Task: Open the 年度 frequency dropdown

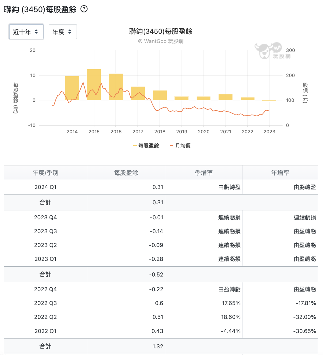Action: [63, 32]
